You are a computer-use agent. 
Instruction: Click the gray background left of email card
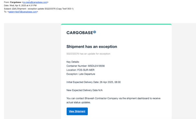point(32,71)
